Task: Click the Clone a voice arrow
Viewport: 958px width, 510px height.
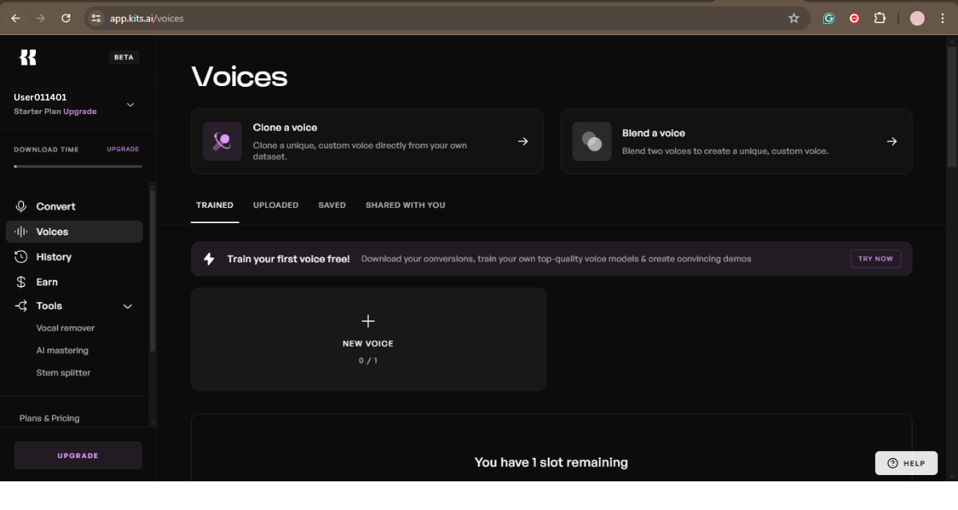Action: click(523, 142)
